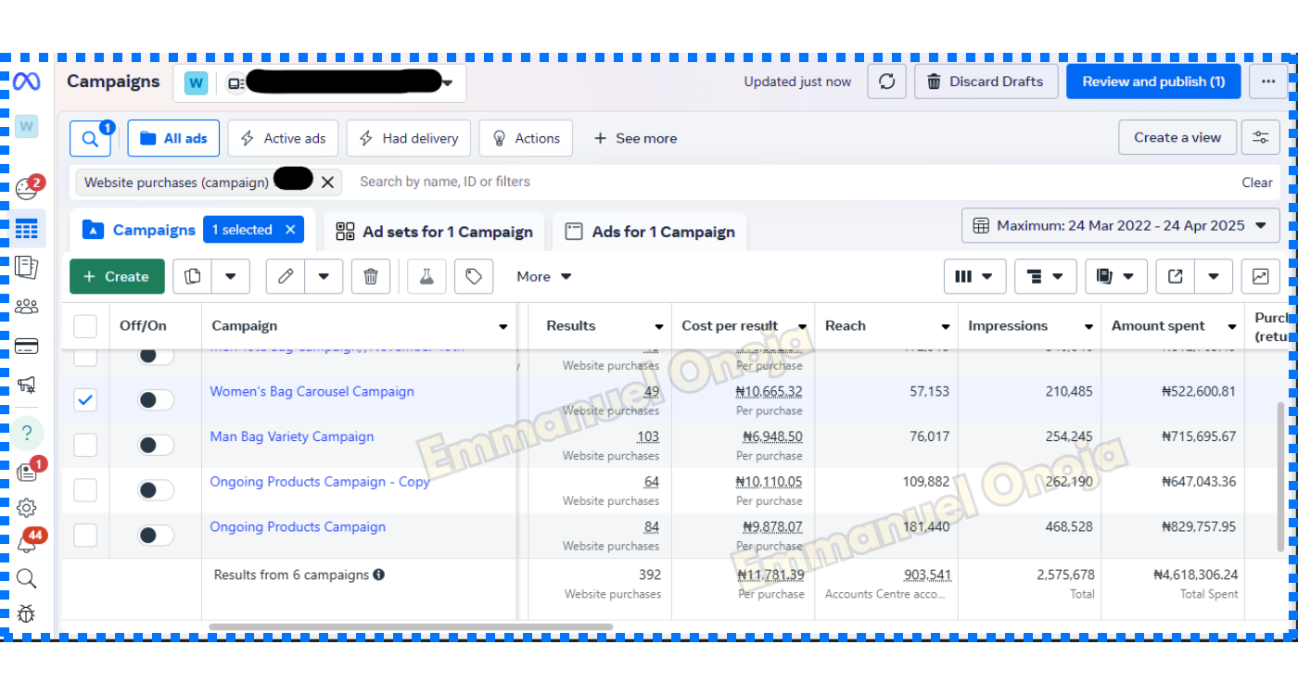Switch to Ads for 1 Campaign tab
Screen dimensions: 1298x695
pos(650,232)
